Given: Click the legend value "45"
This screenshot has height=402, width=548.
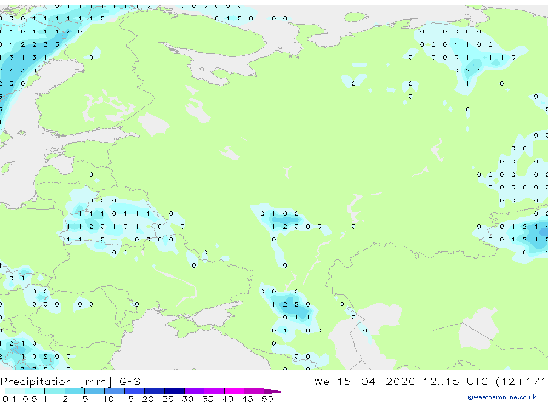Looking at the screenshot, I should (248, 399).
